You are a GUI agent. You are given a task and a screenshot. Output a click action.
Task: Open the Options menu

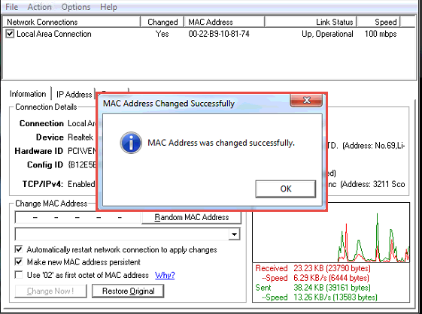pos(76,7)
